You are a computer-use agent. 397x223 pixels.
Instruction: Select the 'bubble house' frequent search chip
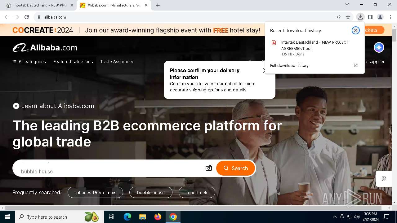click(151, 193)
